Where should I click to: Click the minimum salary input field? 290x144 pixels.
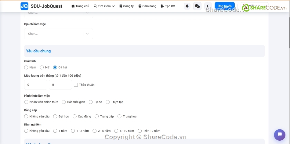tap(36, 85)
